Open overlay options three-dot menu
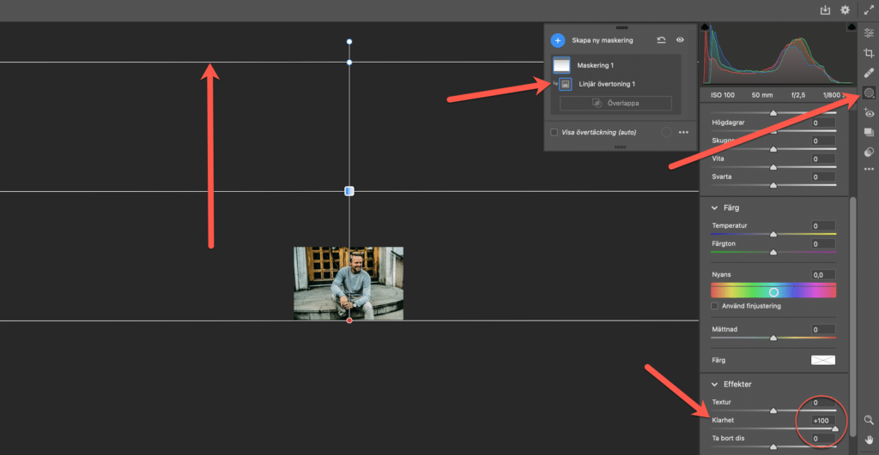The image size is (879, 455). (683, 133)
